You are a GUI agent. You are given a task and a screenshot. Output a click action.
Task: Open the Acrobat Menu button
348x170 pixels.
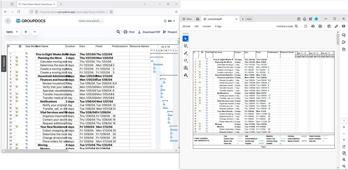(x=187, y=19)
